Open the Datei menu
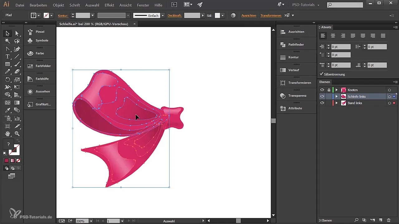399x224 pixels. pos(20,5)
